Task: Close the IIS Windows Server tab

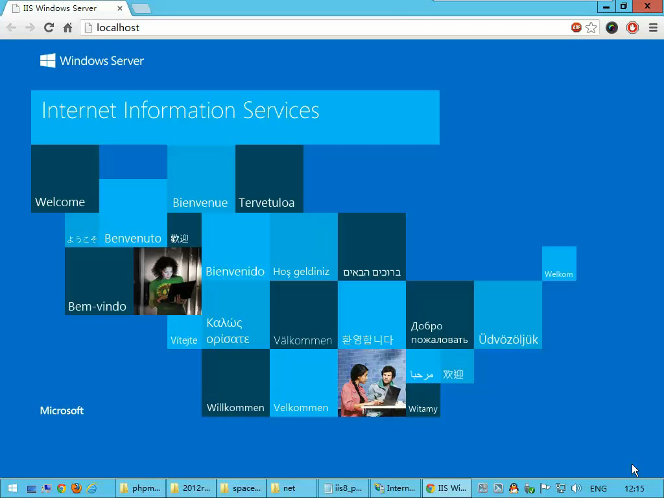Action: click(120, 8)
